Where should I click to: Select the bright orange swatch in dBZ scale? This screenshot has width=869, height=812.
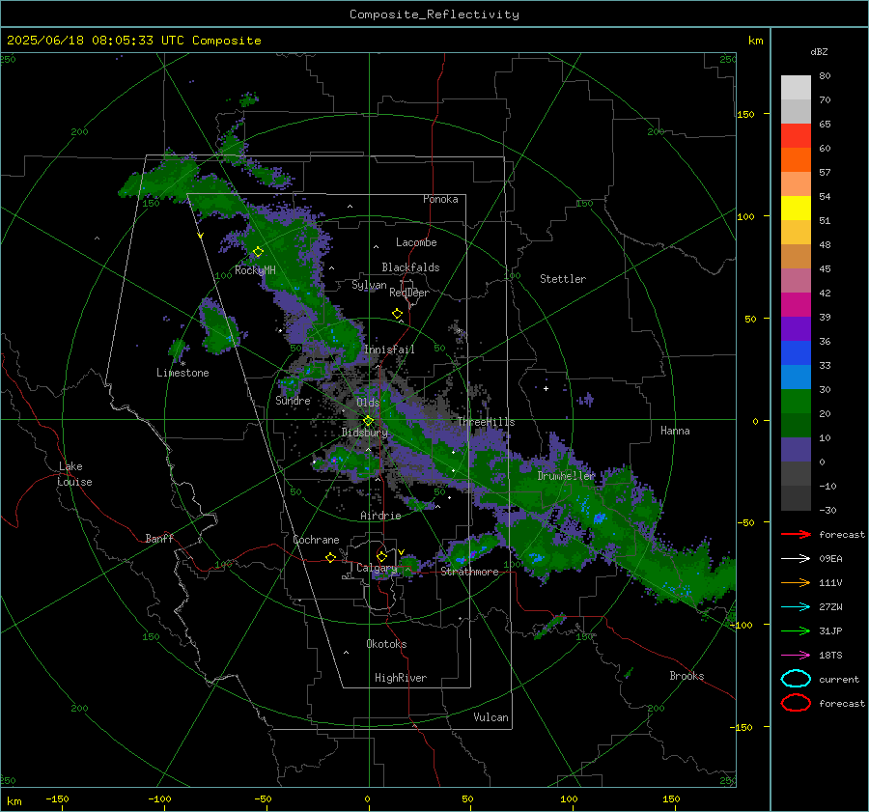pos(796,160)
